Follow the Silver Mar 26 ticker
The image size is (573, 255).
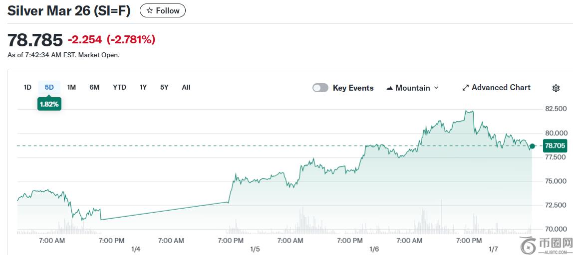click(163, 11)
